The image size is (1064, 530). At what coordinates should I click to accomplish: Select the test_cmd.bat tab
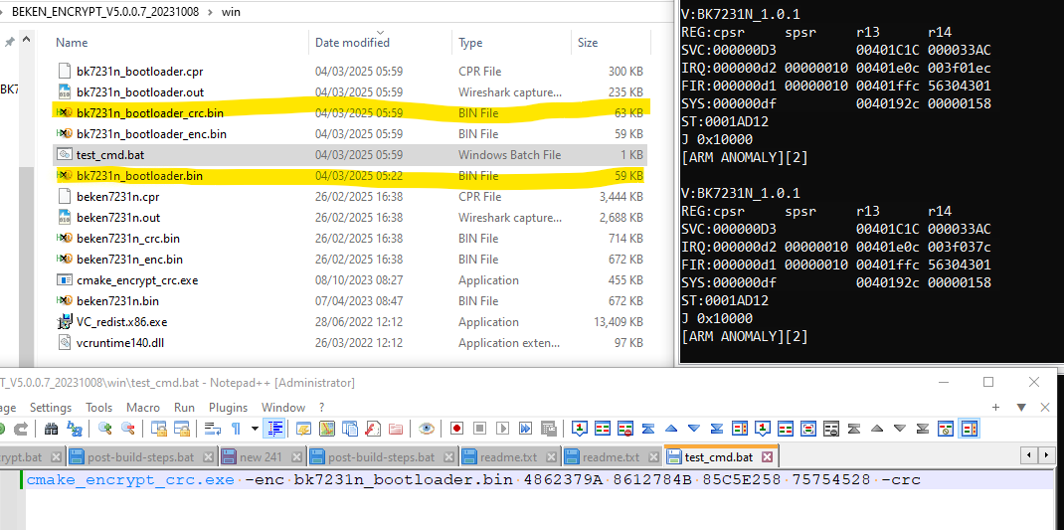719,456
